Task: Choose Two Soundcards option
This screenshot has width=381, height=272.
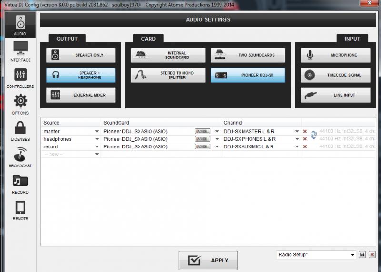Action: pos(248,55)
